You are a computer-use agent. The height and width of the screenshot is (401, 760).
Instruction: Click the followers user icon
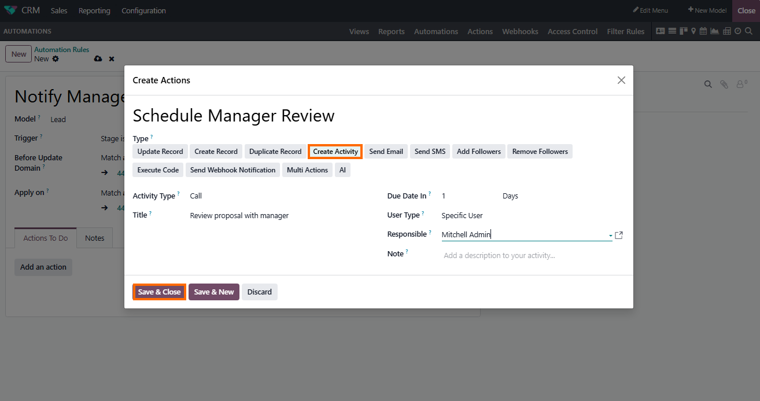pyautogui.click(x=741, y=84)
